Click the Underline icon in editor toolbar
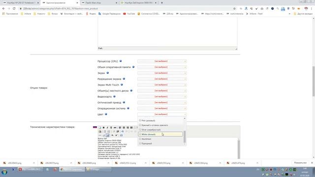The height and width of the screenshot is (177, 315). pos(111,128)
